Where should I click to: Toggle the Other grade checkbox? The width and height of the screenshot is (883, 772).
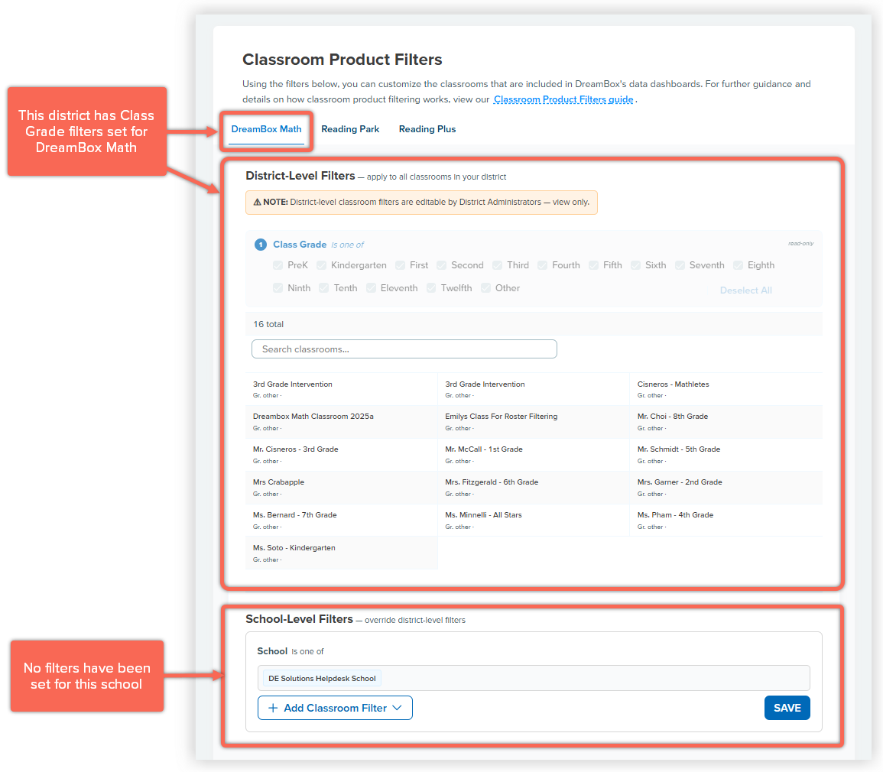coord(486,287)
